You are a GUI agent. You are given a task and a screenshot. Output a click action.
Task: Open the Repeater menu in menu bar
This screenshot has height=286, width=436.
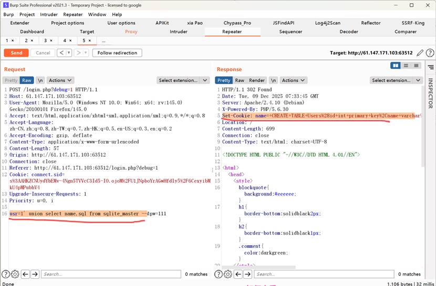[73, 15]
